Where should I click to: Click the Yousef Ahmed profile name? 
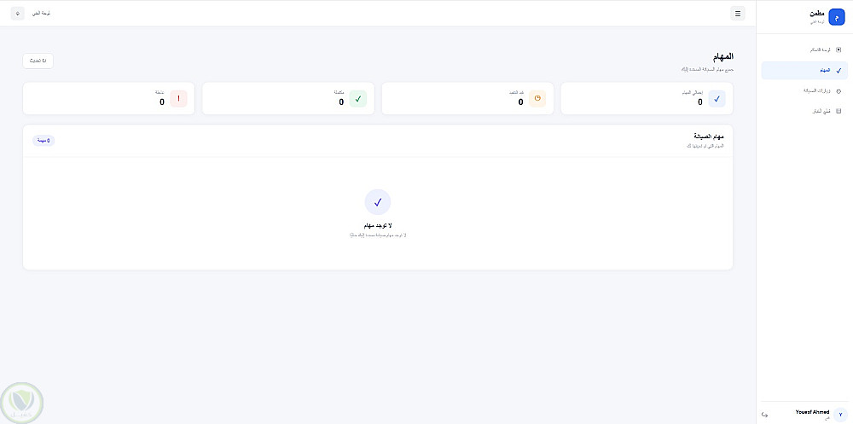pos(812,412)
